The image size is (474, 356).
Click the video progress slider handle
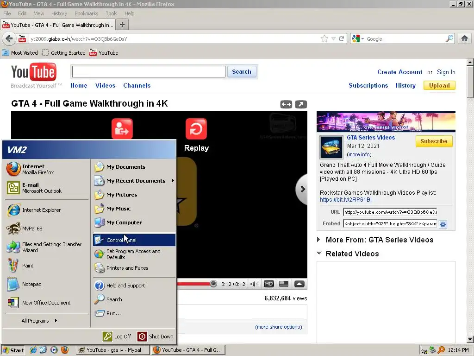pos(213,284)
